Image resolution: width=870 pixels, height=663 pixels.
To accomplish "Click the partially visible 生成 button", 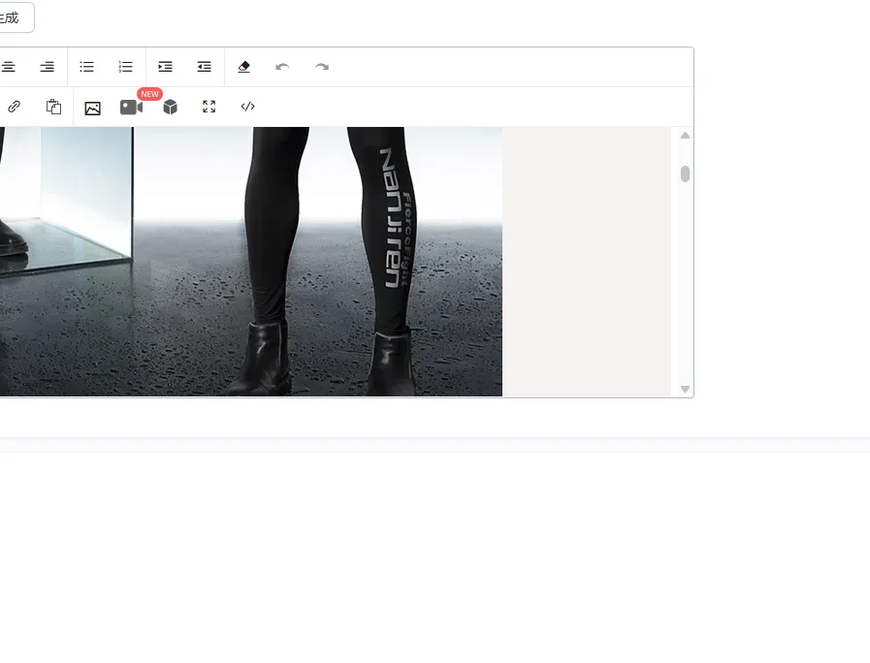I will 16,17.
